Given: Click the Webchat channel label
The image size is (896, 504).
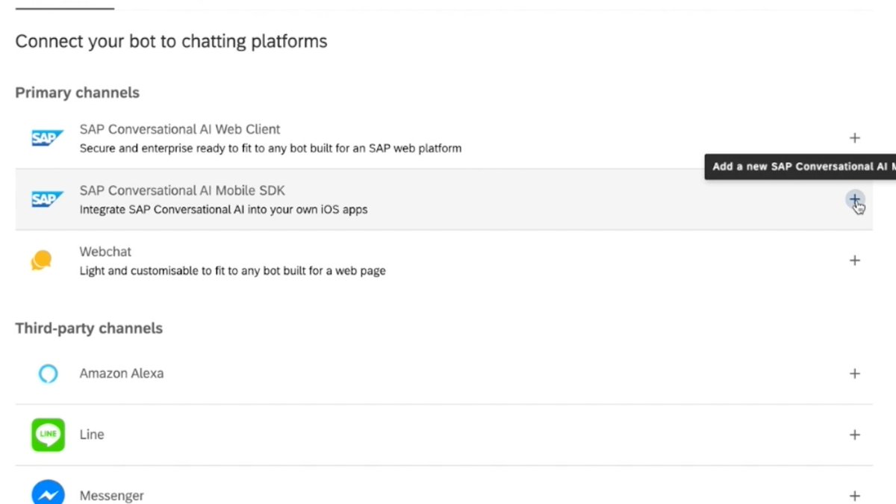Looking at the screenshot, I should click(105, 252).
